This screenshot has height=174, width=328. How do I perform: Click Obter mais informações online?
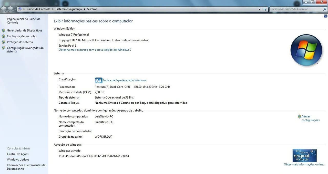point(304,164)
